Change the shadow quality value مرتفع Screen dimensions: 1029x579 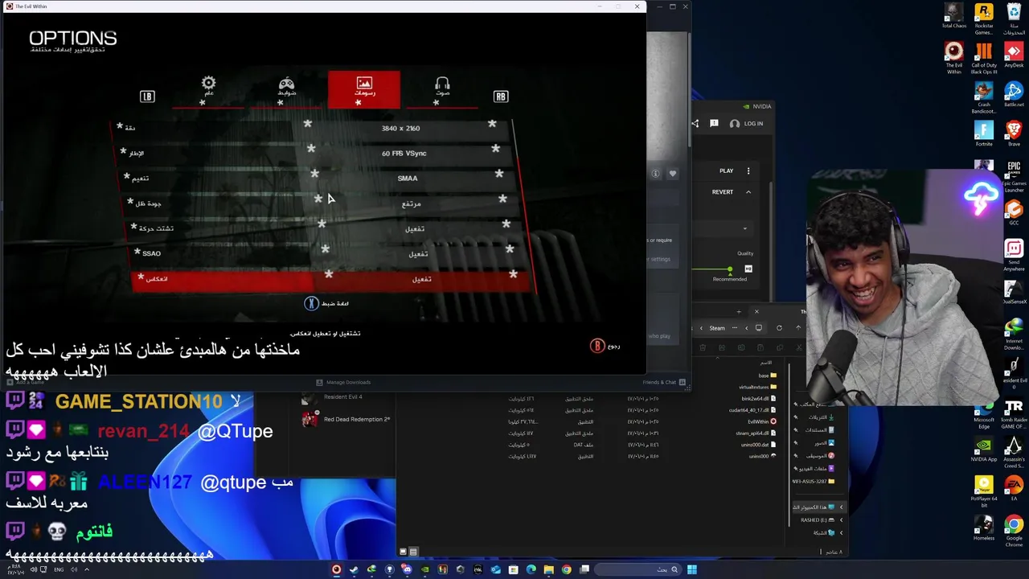pos(412,203)
